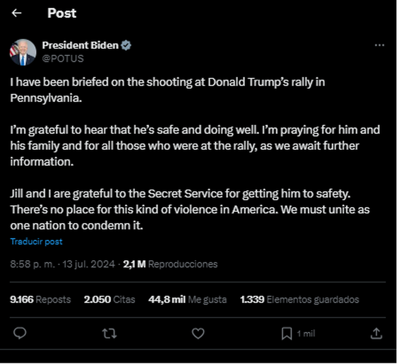
Task: View the 44,8 mil Me gusta list
Action: pyautogui.click(x=187, y=299)
